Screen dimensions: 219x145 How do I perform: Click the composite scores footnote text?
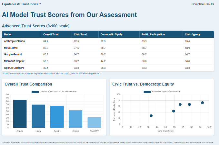52,73
